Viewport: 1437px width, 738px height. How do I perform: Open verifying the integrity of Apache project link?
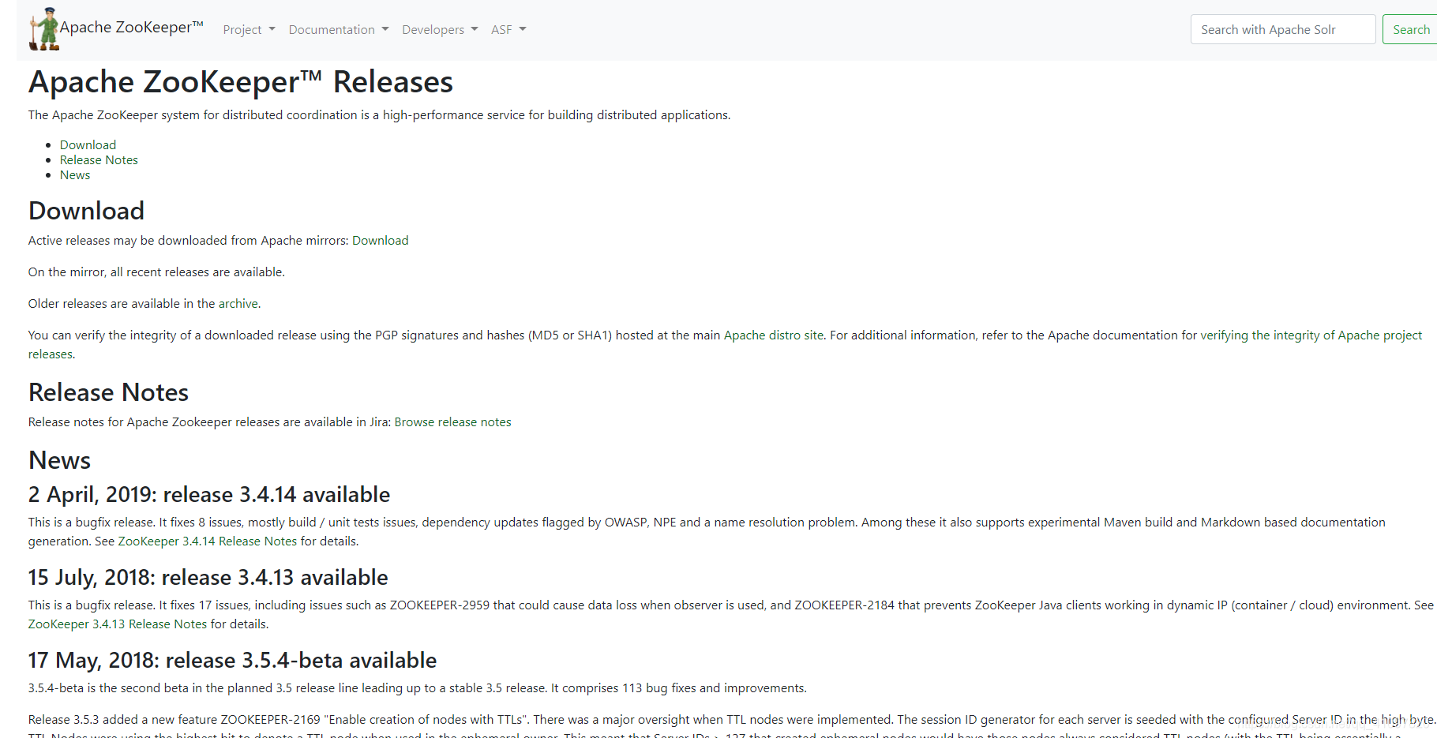pyautogui.click(x=1311, y=335)
